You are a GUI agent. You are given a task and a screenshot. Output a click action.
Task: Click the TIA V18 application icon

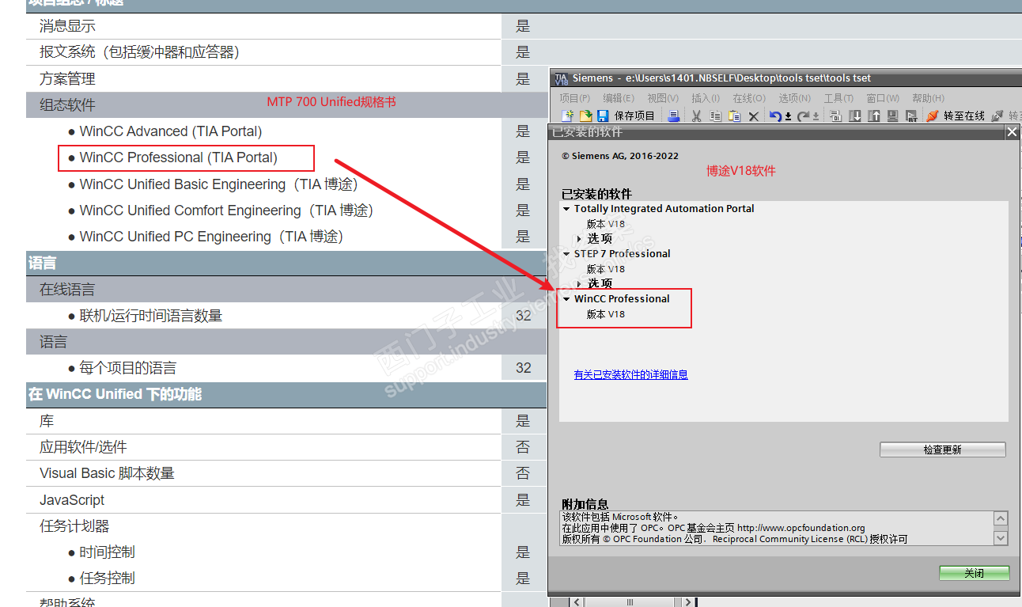tap(562, 78)
